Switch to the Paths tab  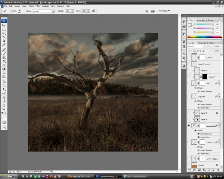tap(211, 43)
